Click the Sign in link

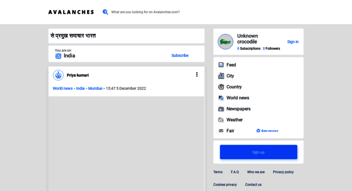point(293,42)
